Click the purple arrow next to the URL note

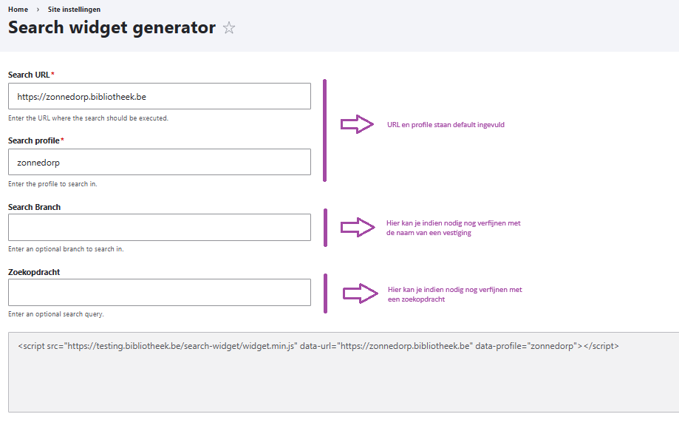pos(358,124)
